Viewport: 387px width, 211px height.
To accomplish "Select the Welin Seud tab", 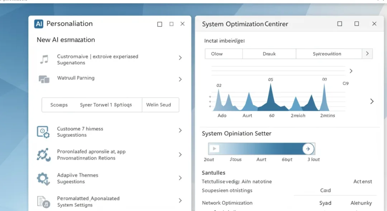I will (x=158, y=105).
